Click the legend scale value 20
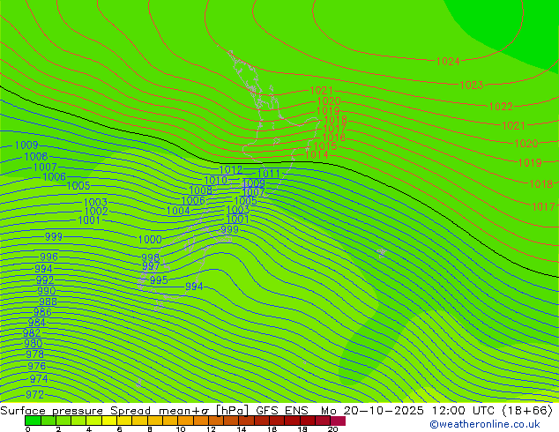559x432 pixels. 333,429
